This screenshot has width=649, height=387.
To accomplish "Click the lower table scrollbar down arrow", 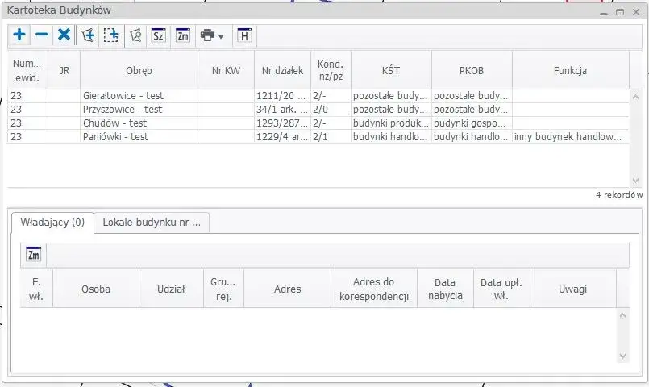I will click(622, 356).
